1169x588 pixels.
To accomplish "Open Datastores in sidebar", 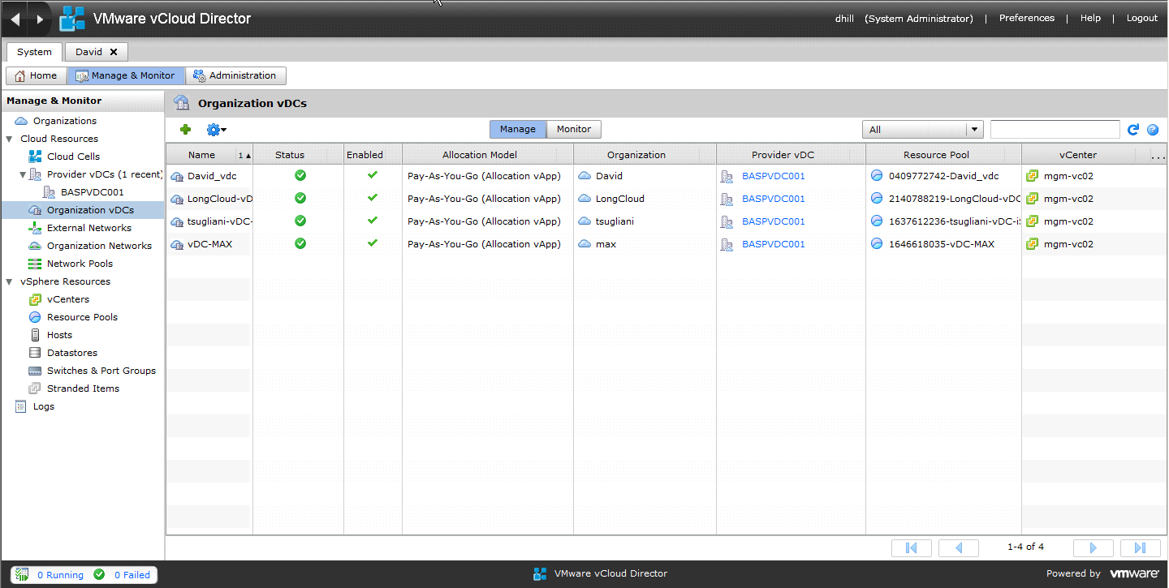I will (x=72, y=353).
